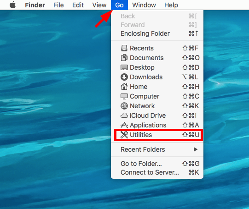Image resolution: width=249 pixels, height=209 pixels.
Task: Click the Recents stack icon
Action: point(124,48)
